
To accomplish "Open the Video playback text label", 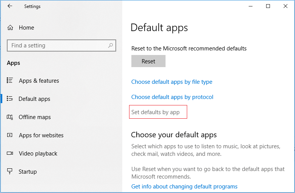I will (38, 154).
